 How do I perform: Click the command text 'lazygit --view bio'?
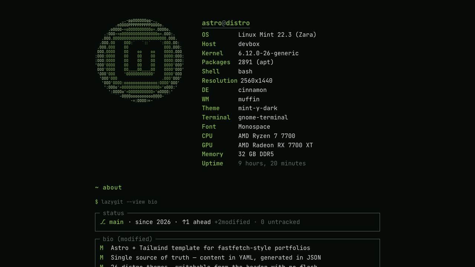(129, 202)
